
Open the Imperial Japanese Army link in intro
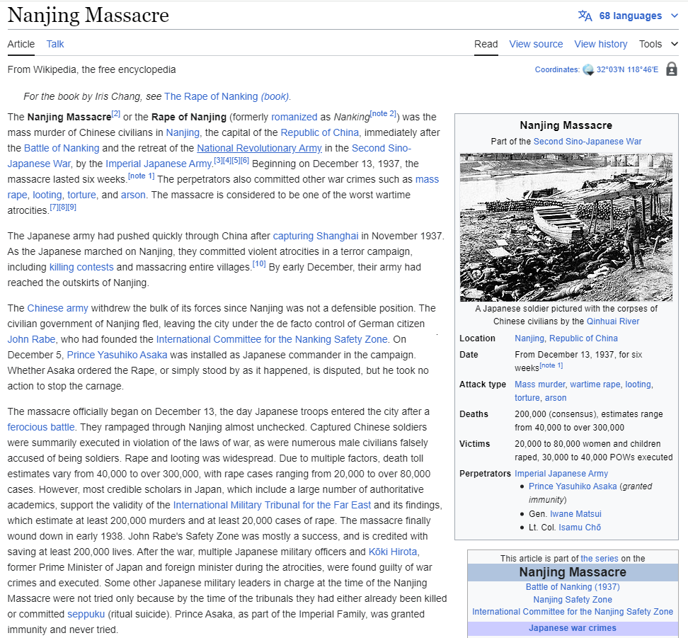tap(159, 164)
